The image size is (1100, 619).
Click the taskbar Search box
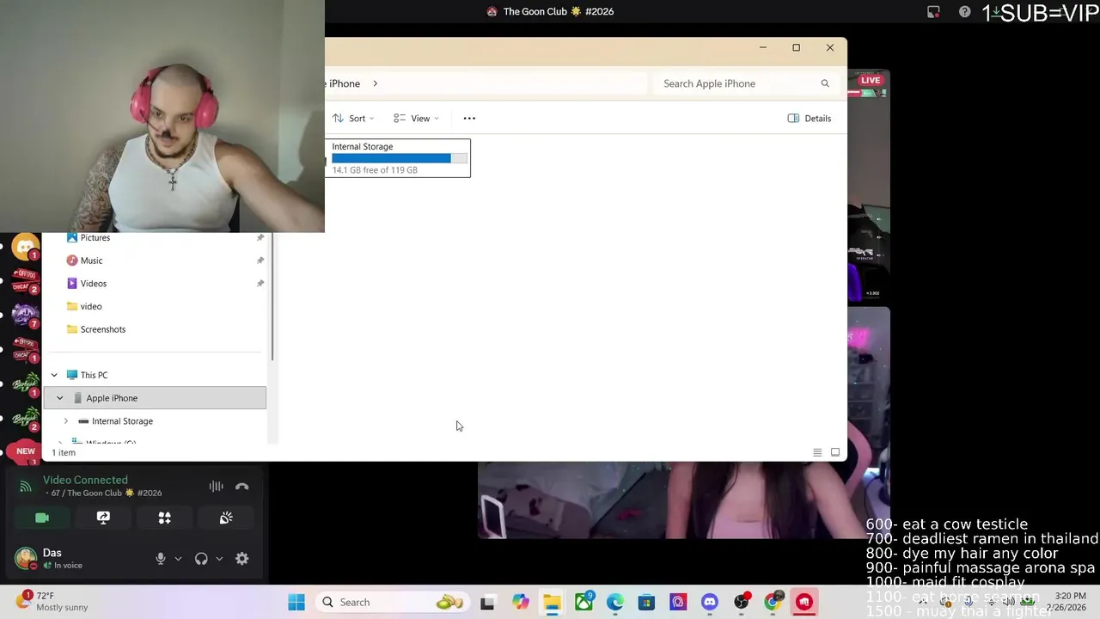392,602
